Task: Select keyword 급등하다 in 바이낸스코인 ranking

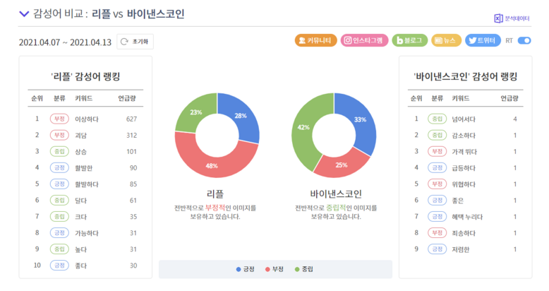Action: pyautogui.click(x=464, y=168)
